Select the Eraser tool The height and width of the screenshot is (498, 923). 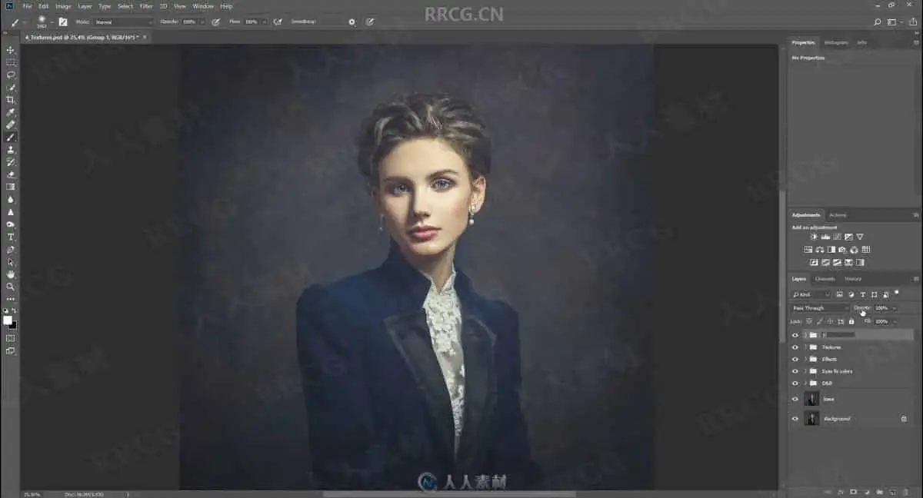click(x=11, y=174)
